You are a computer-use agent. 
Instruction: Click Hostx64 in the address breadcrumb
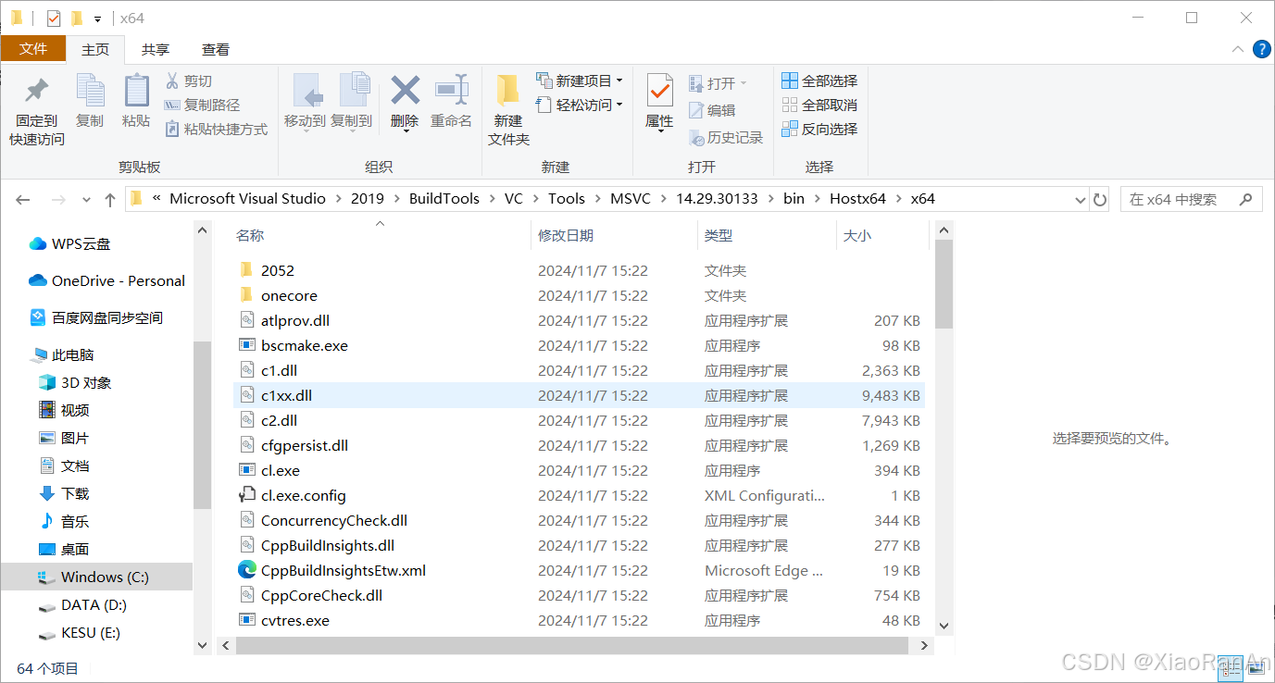click(857, 198)
